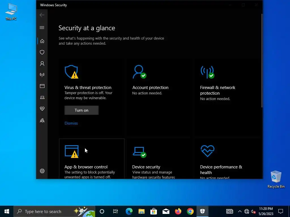Open App & browser control heading
Screen dimensions: 290x217
(86, 167)
